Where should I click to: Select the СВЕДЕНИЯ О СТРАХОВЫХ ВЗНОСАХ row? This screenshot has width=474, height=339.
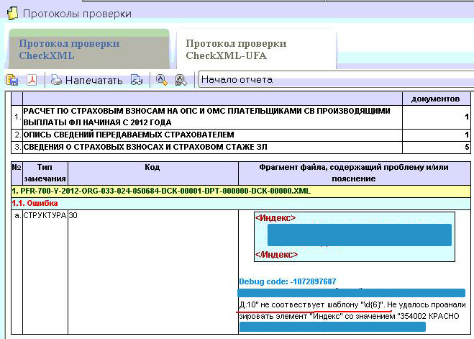click(x=241, y=148)
